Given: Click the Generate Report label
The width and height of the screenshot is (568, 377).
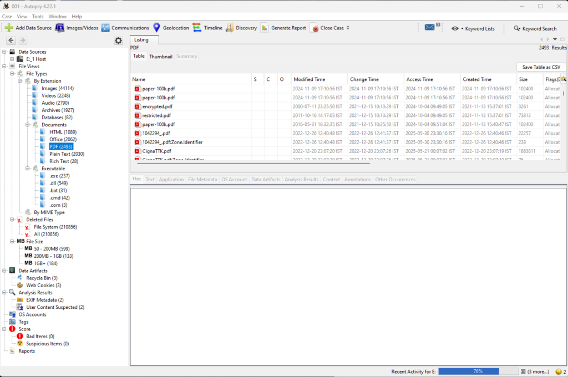Looking at the screenshot, I should (x=288, y=28).
